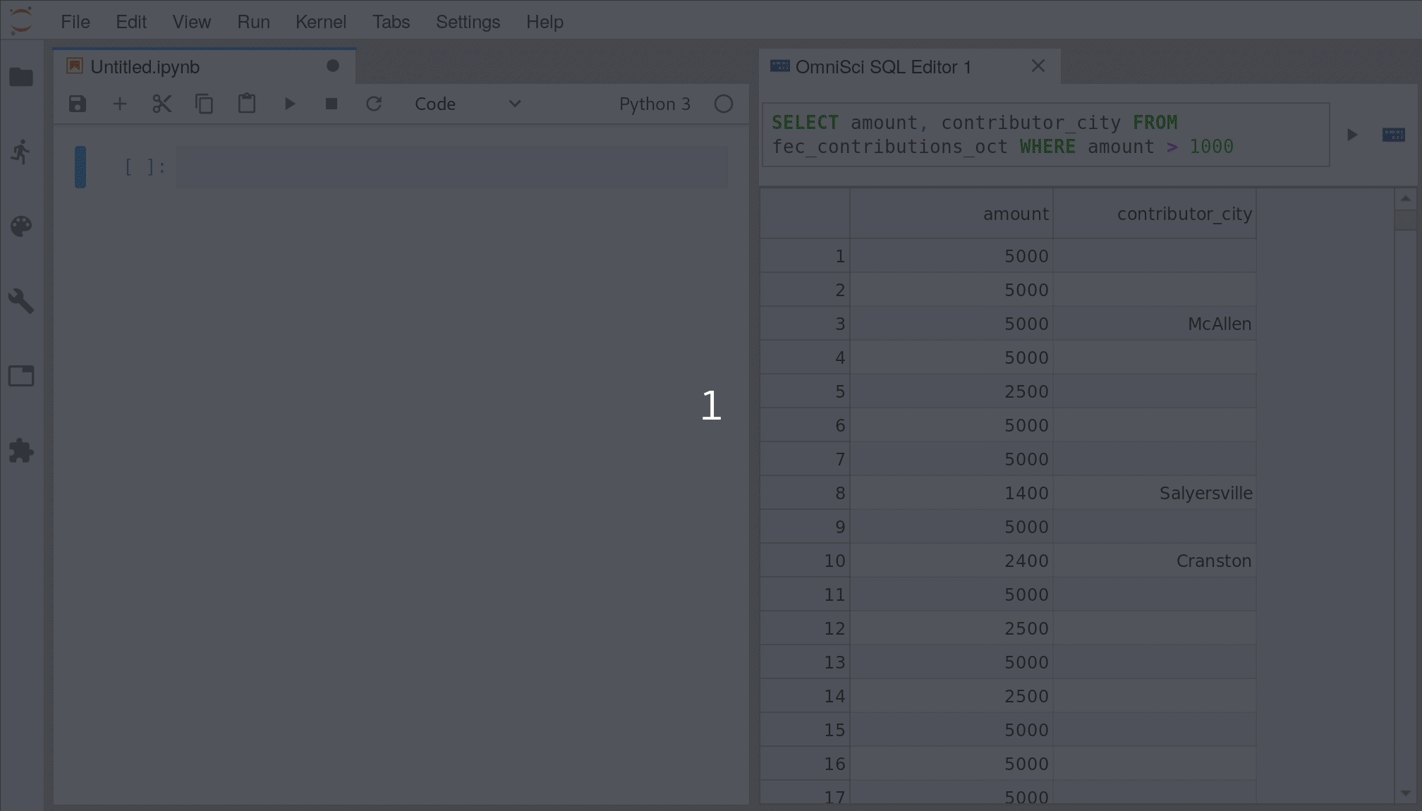Click the scrollbar down arrow in results
This screenshot has width=1422, height=811.
[x=1405, y=793]
